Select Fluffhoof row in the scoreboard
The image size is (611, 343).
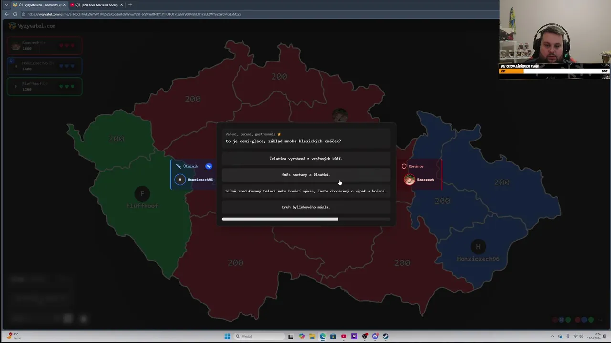point(44,86)
